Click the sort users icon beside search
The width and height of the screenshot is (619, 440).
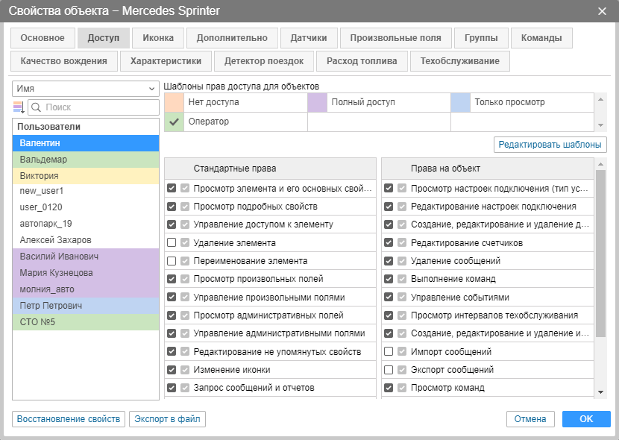pos(19,107)
